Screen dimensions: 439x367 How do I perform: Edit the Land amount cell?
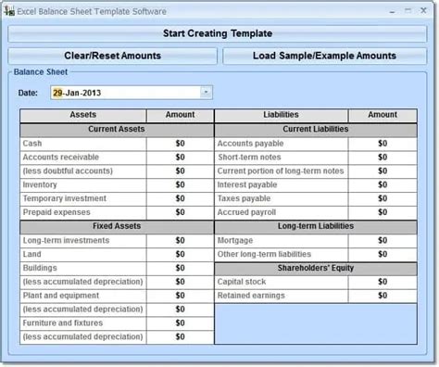click(x=180, y=254)
